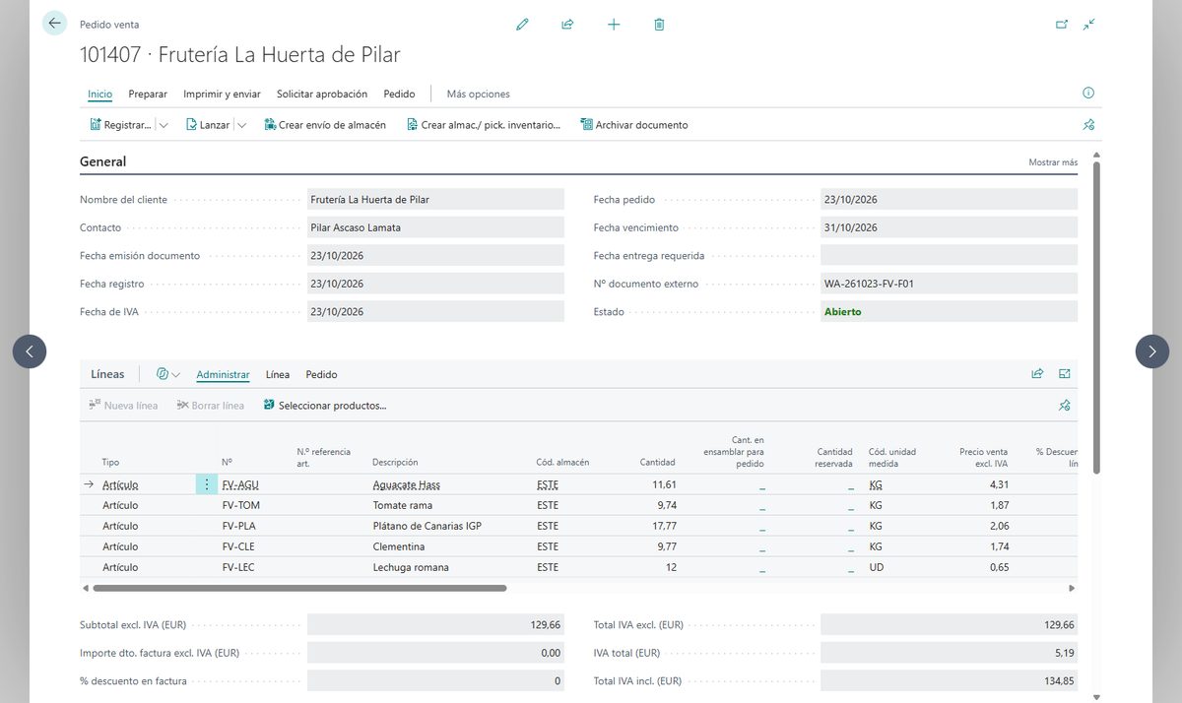The width and height of the screenshot is (1182, 703).
Task: Click Mostrar más in the General section
Action: tap(1053, 162)
